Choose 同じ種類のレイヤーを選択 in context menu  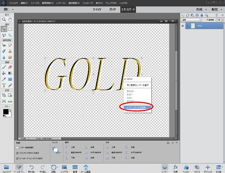point(138,85)
